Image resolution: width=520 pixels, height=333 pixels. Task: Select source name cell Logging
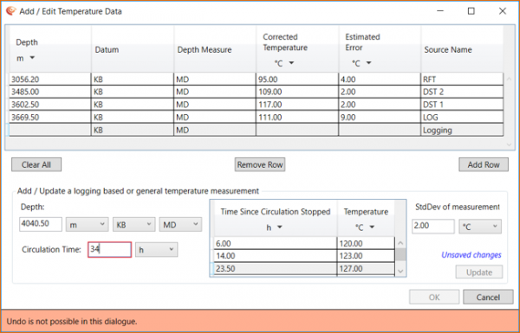pos(462,130)
